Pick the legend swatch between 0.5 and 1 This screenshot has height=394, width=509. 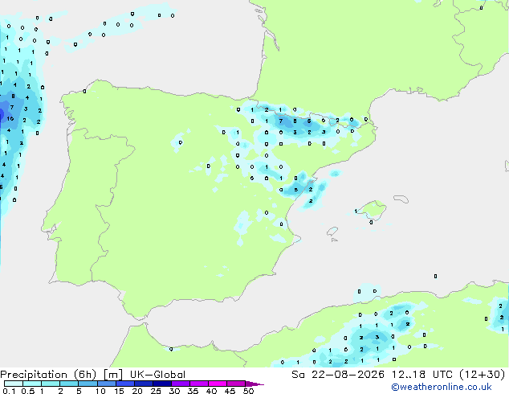click(32, 384)
